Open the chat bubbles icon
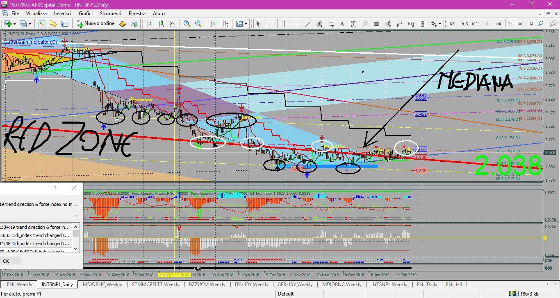 click(x=553, y=24)
